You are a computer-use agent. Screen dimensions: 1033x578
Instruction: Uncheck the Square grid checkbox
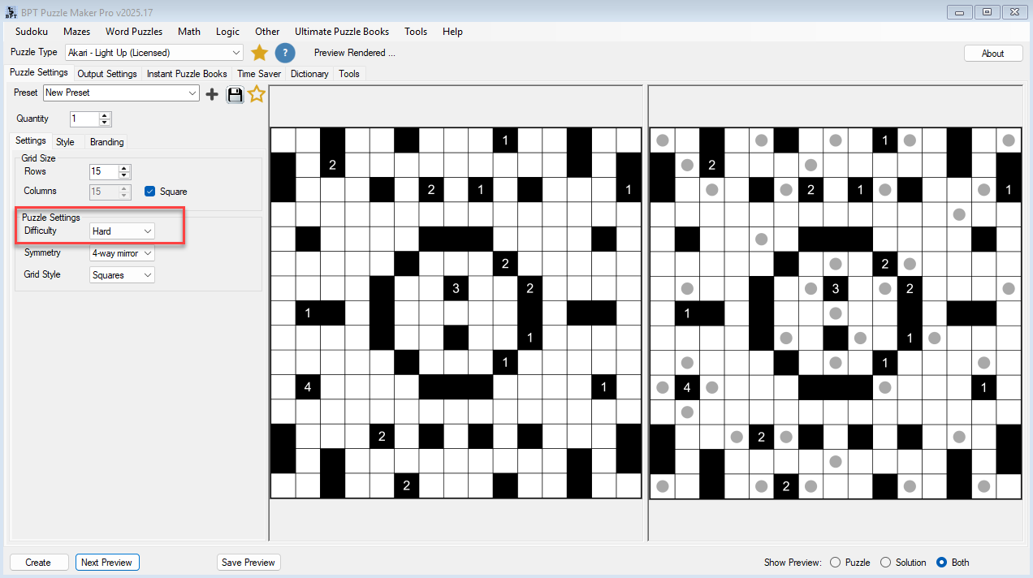click(149, 192)
